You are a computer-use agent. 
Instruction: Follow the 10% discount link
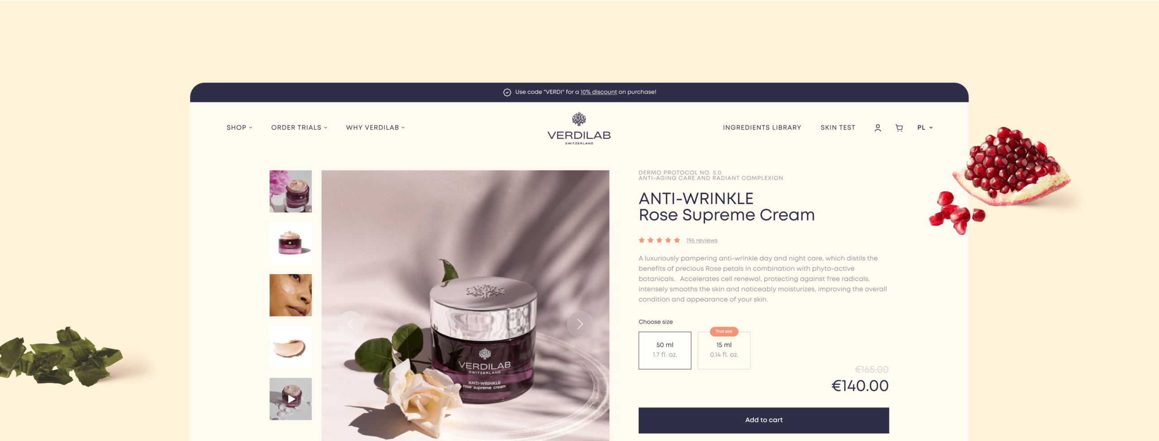(x=599, y=92)
